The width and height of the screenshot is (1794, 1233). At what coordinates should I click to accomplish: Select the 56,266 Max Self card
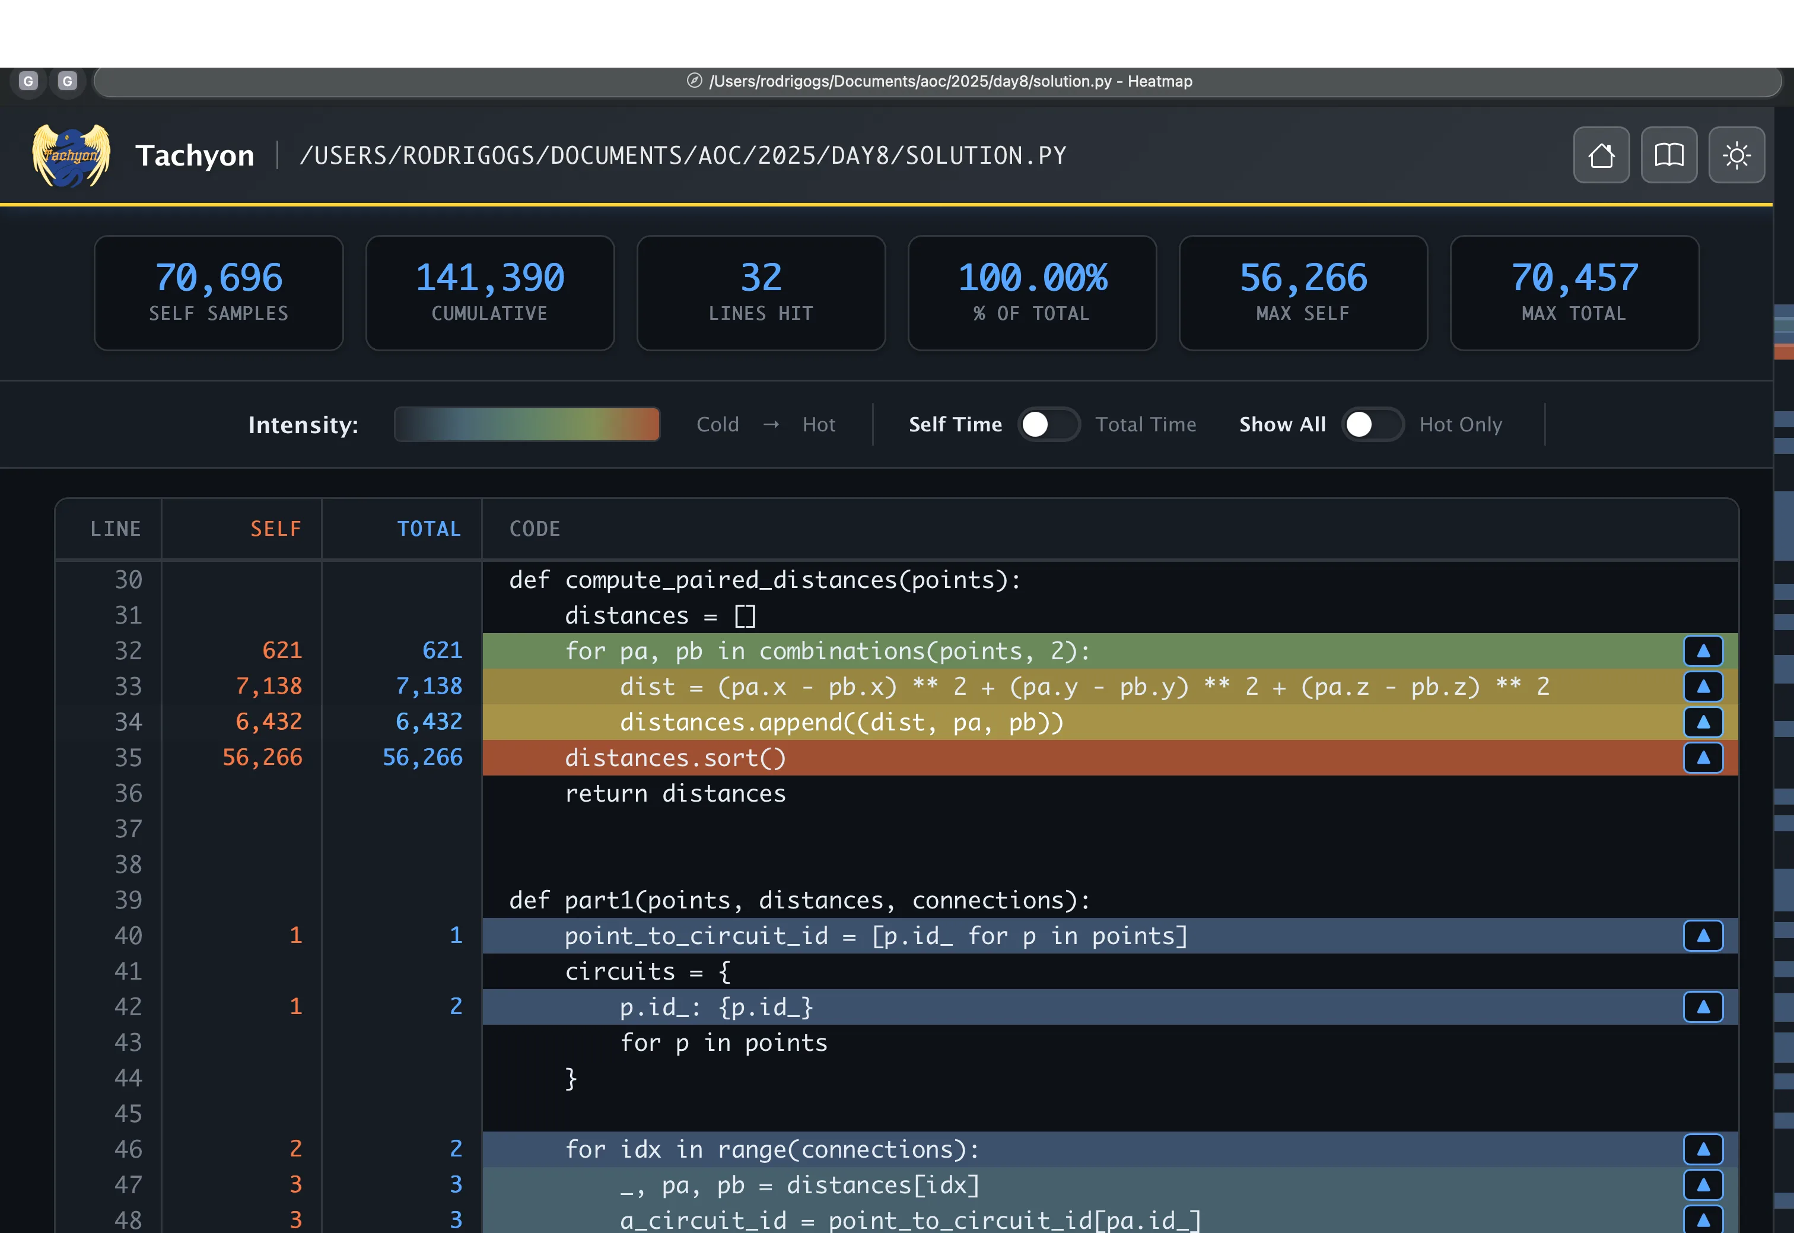(x=1303, y=293)
